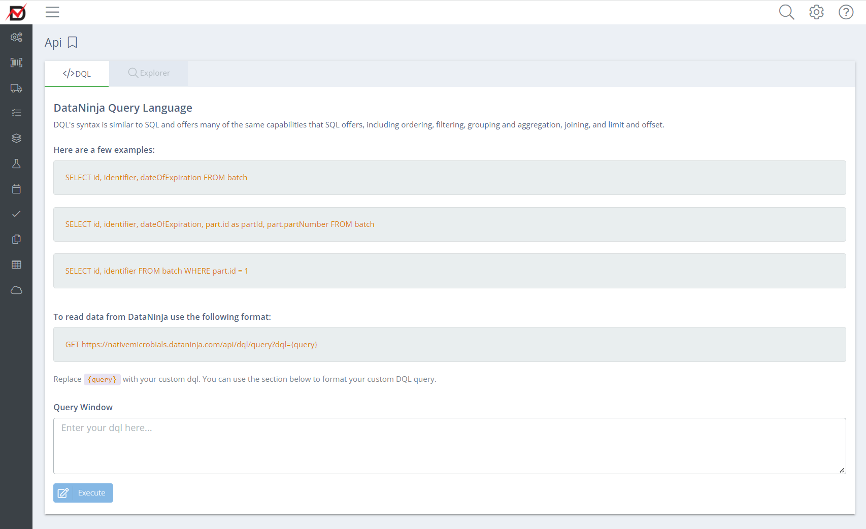Image resolution: width=866 pixels, height=529 pixels.
Task: Open settings gear in top bar
Action: (816, 12)
